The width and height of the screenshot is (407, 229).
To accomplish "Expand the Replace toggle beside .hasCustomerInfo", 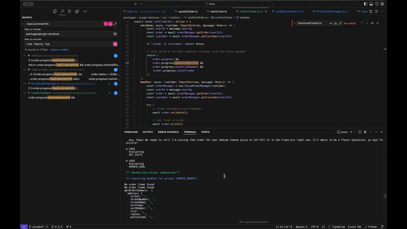I will (x=23, y=24).
